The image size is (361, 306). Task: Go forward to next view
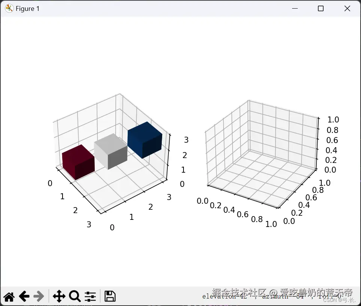tap(38, 296)
